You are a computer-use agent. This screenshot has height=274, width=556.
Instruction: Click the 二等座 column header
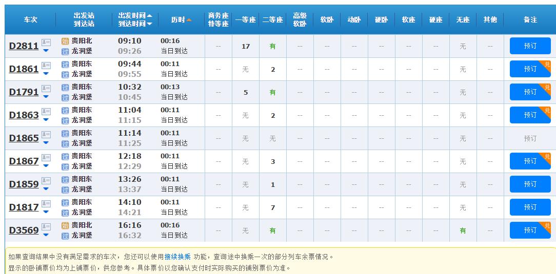click(273, 20)
